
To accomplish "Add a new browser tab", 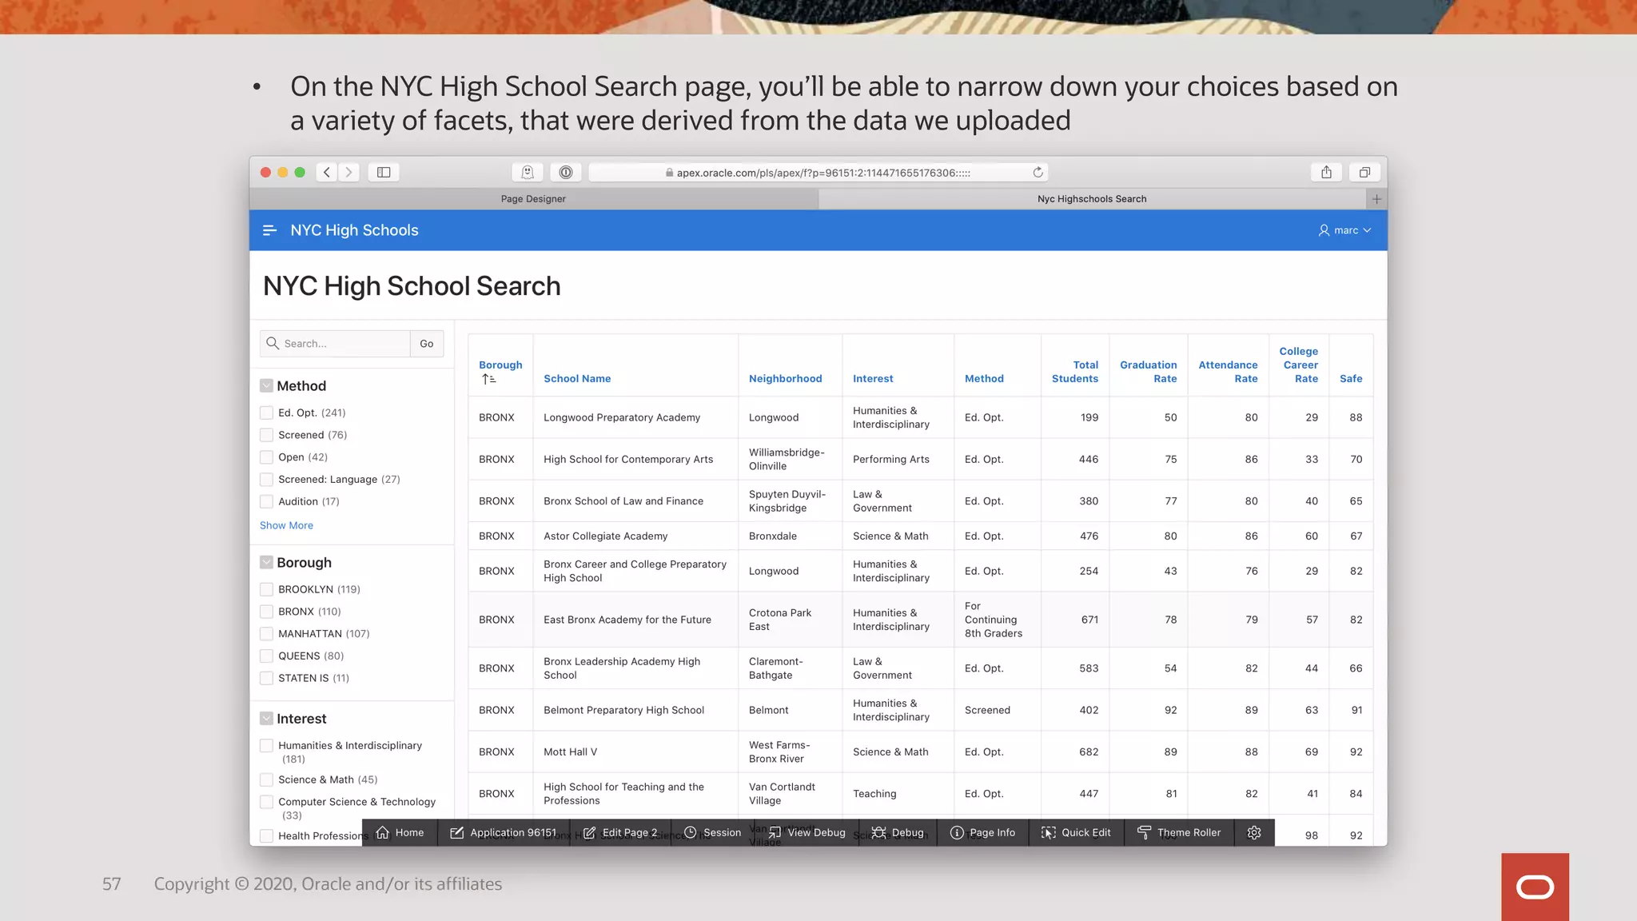I will 1376,199.
